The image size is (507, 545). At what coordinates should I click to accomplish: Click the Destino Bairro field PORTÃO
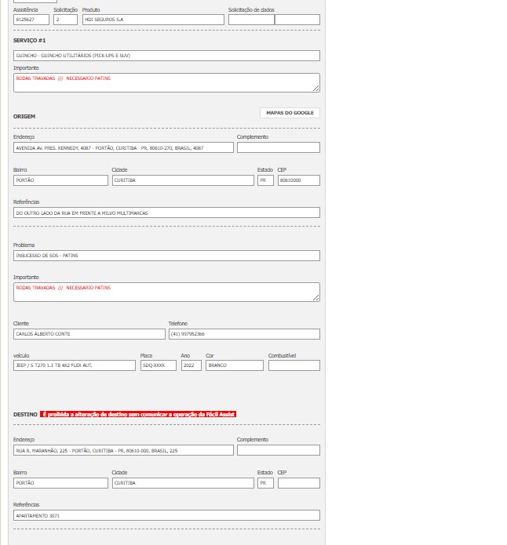tap(60, 483)
